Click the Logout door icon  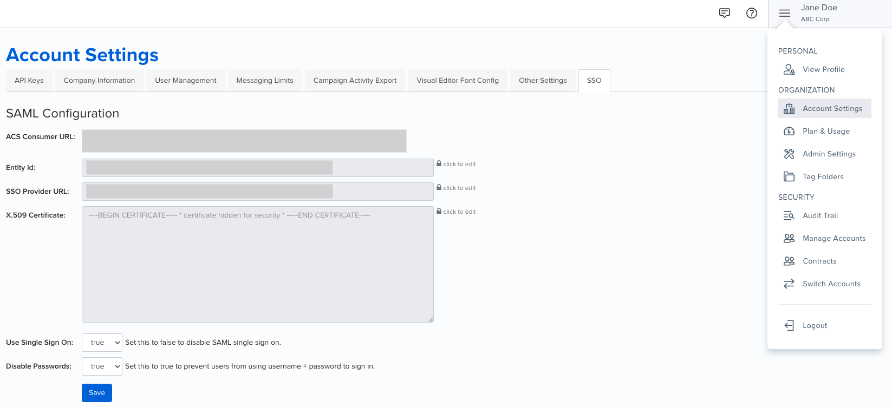pyautogui.click(x=789, y=325)
